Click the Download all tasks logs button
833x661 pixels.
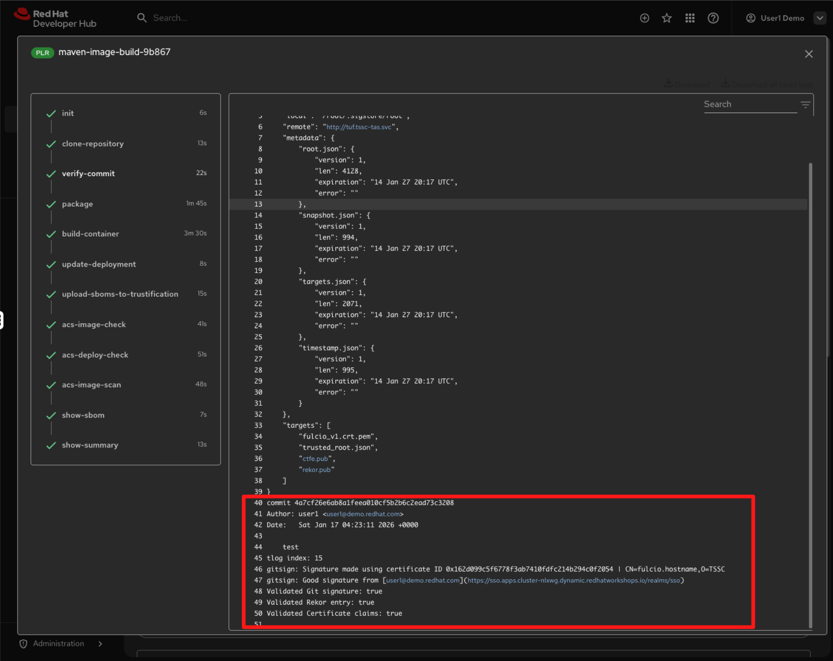767,84
